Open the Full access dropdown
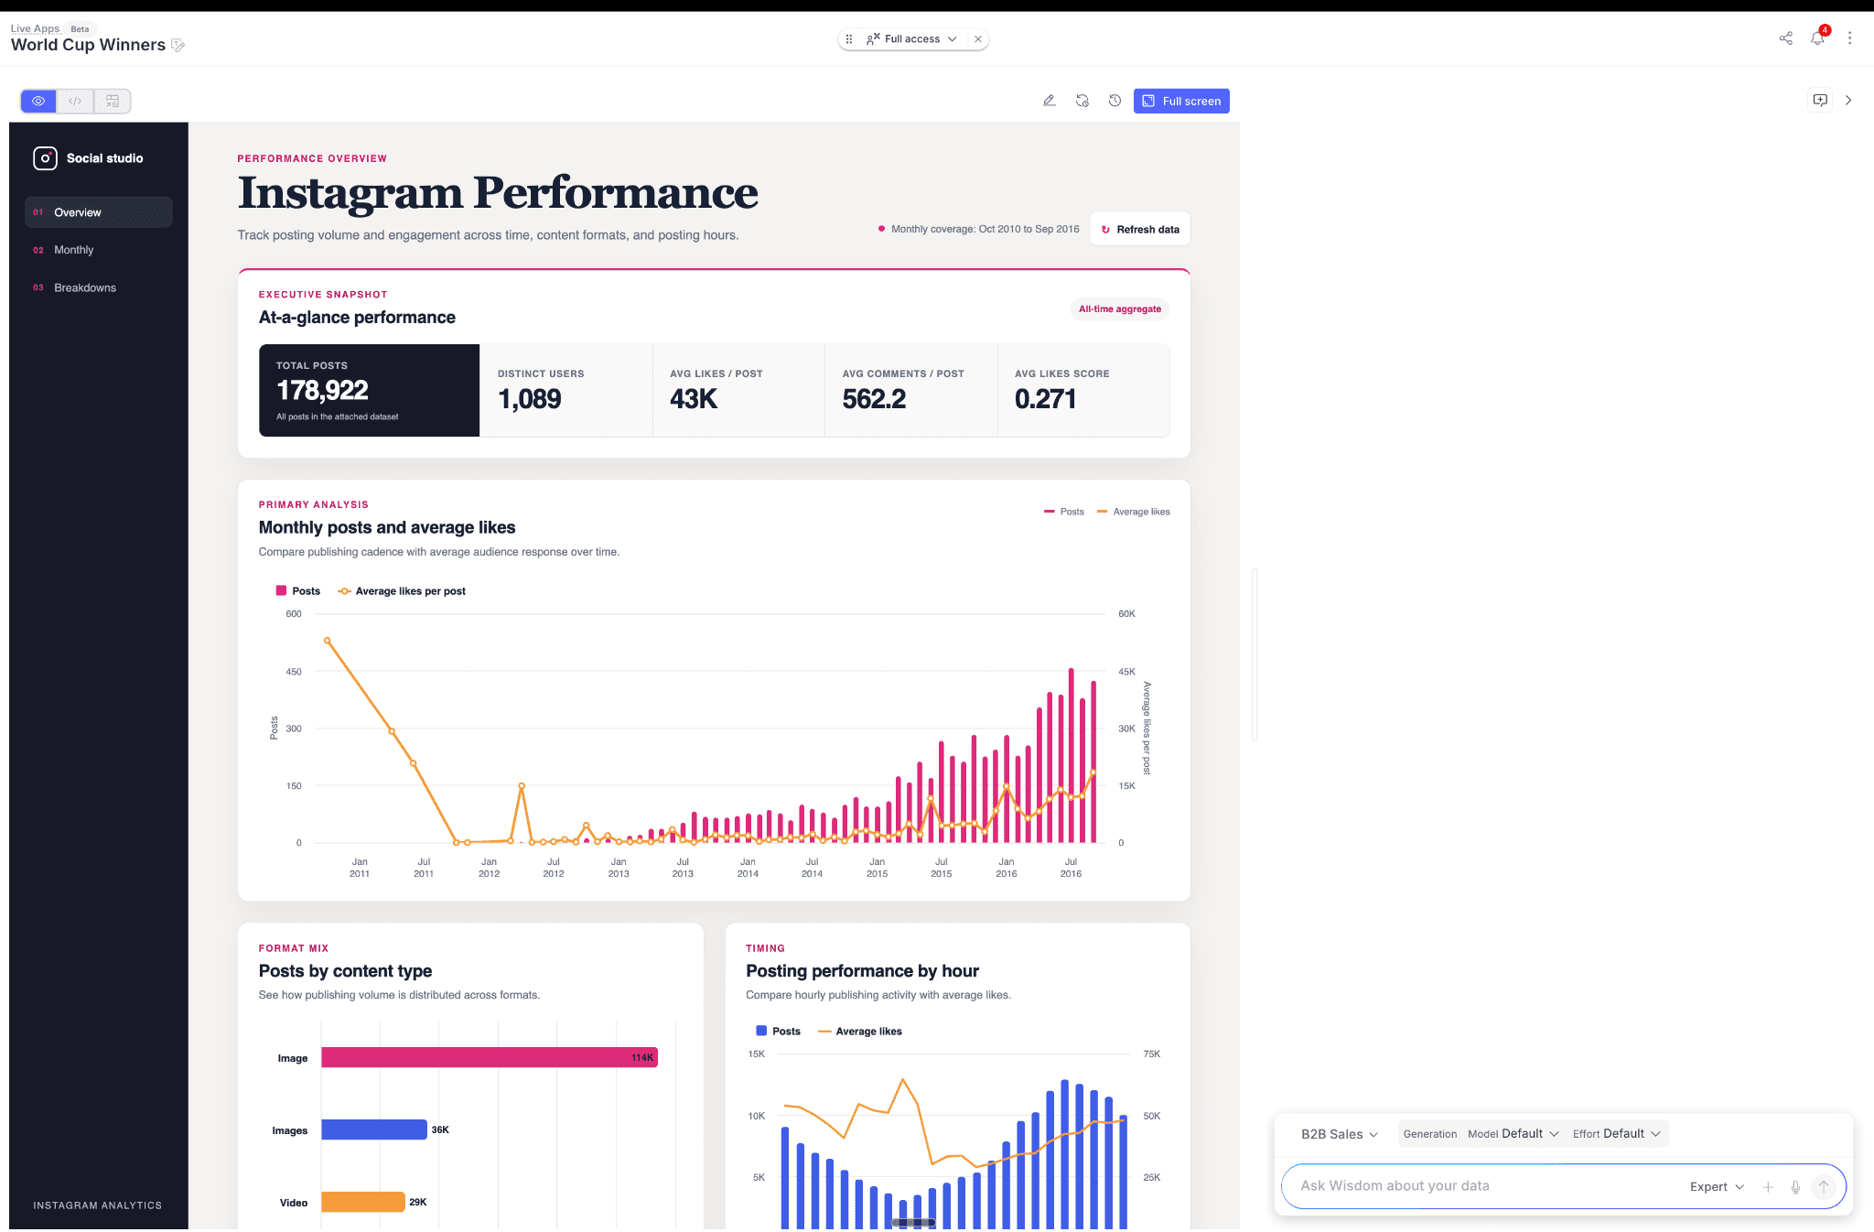This screenshot has height=1232, width=1874. click(x=911, y=39)
